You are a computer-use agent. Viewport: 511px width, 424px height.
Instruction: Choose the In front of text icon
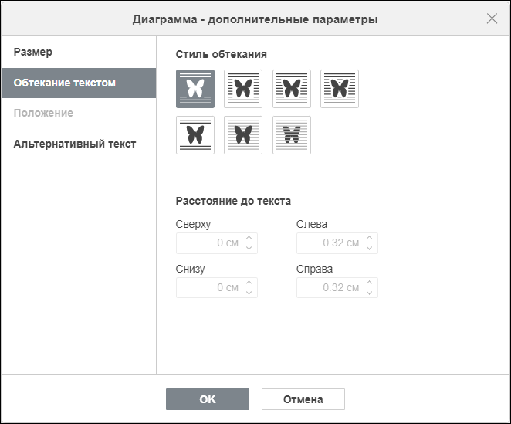click(x=243, y=135)
